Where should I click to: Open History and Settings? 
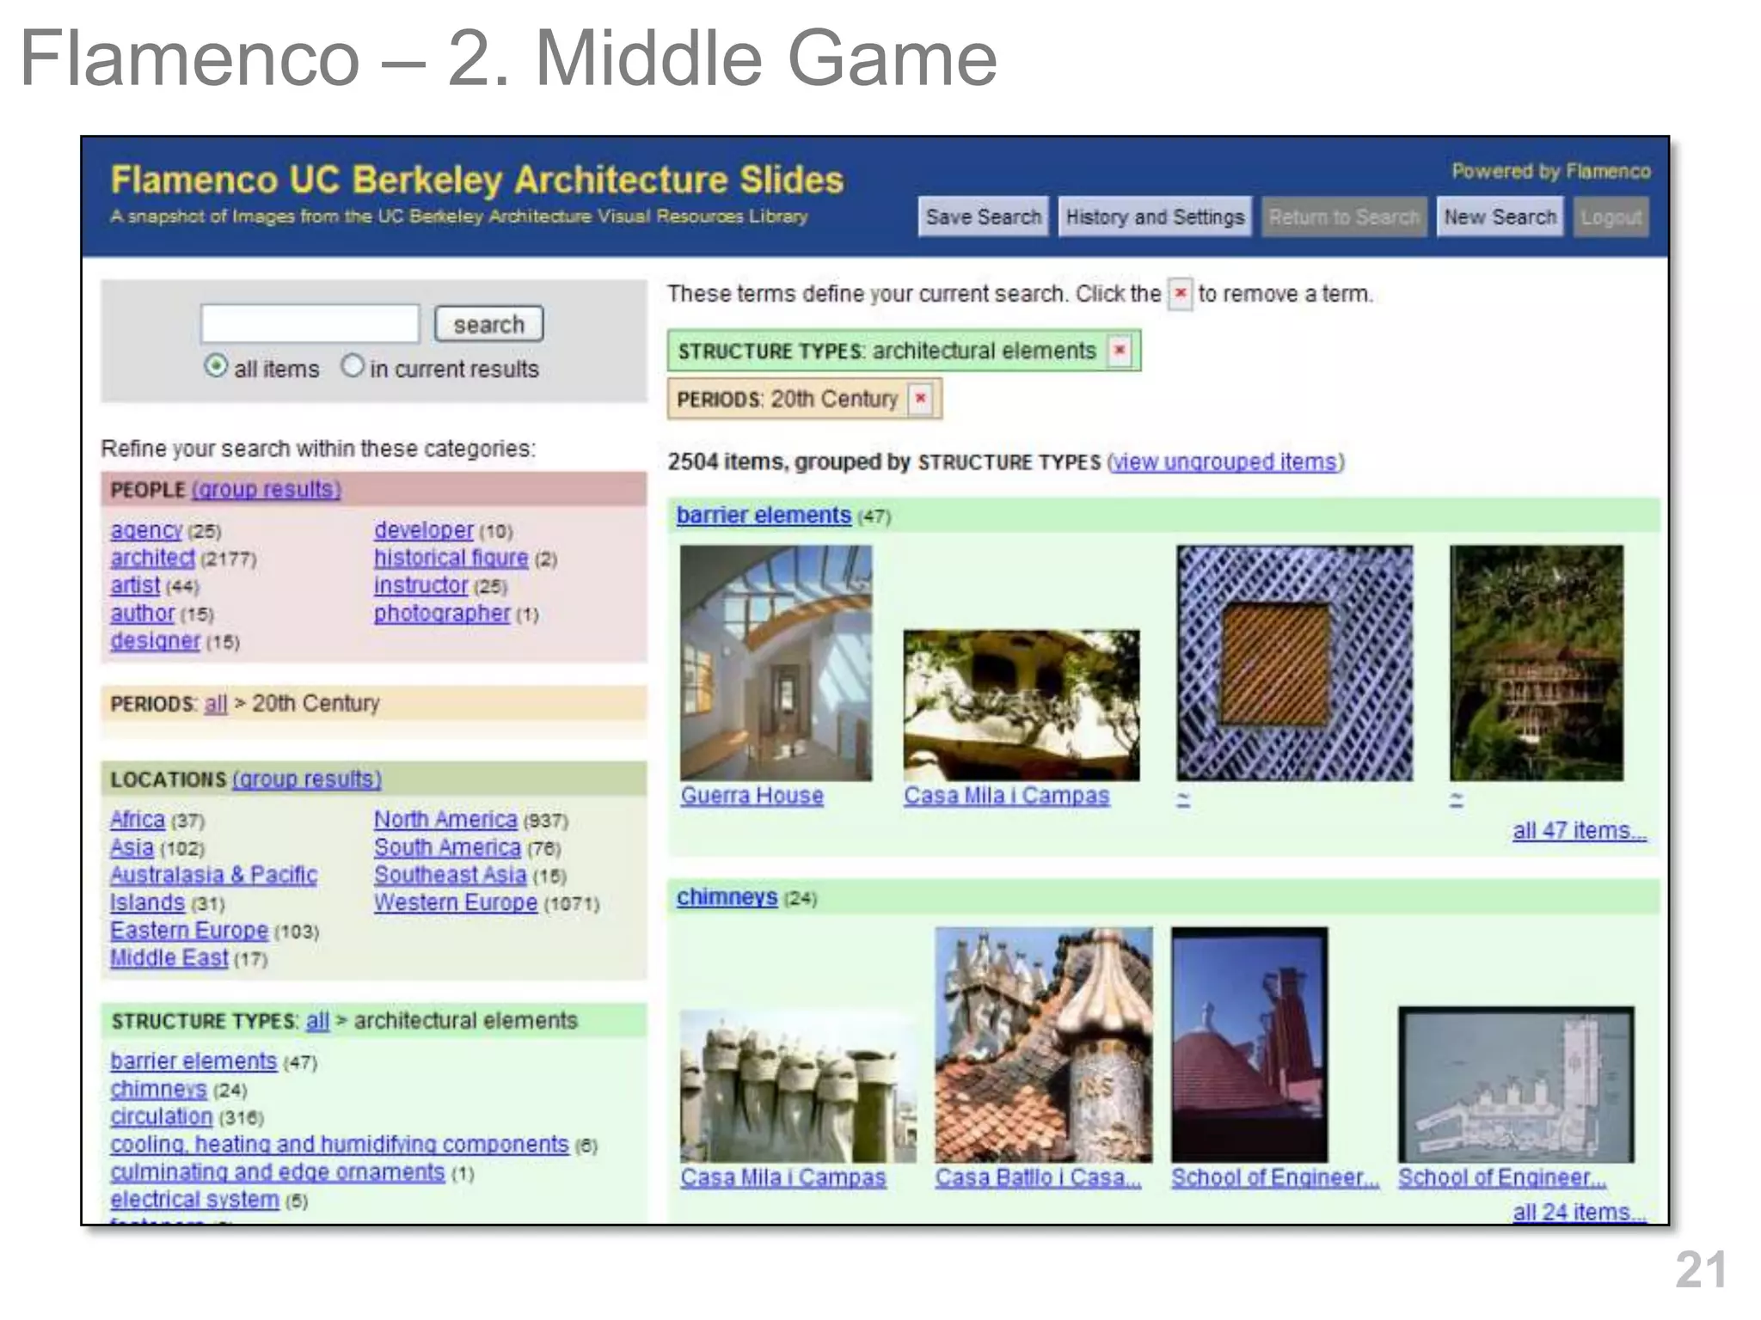pyautogui.click(x=1155, y=217)
